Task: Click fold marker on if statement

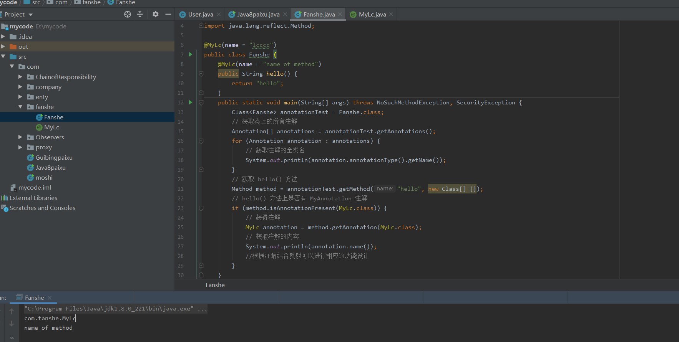Action: tap(201, 208)
